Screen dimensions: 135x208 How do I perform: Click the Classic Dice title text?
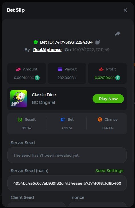44,95
